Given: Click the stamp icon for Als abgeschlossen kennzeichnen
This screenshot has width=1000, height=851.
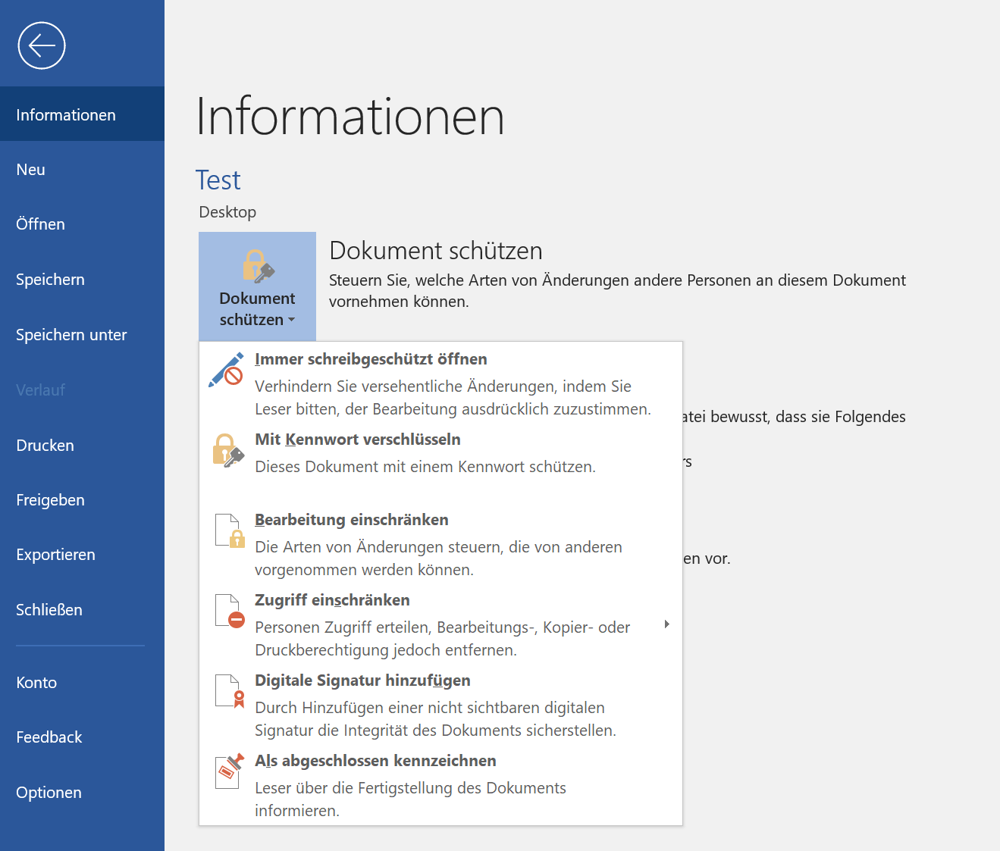Looking at the screenshot, I should pos(230,771).
